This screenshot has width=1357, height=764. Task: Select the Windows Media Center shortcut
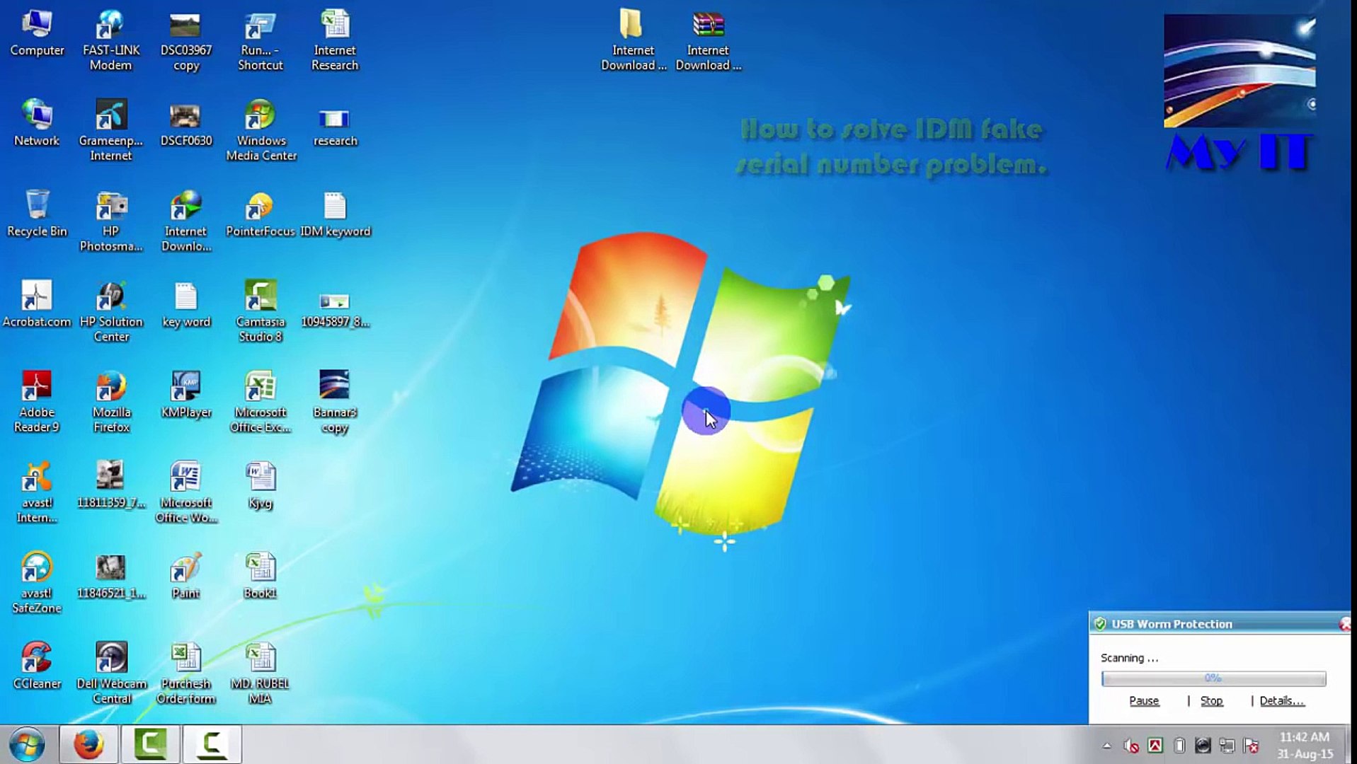(260, 130)
